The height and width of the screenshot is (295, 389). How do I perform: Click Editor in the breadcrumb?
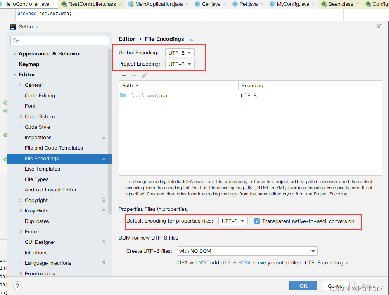[x=127, y=39]
